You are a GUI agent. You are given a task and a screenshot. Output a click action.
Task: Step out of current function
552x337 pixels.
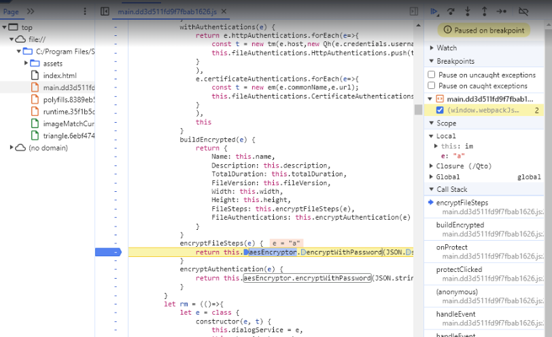(485, 12)
